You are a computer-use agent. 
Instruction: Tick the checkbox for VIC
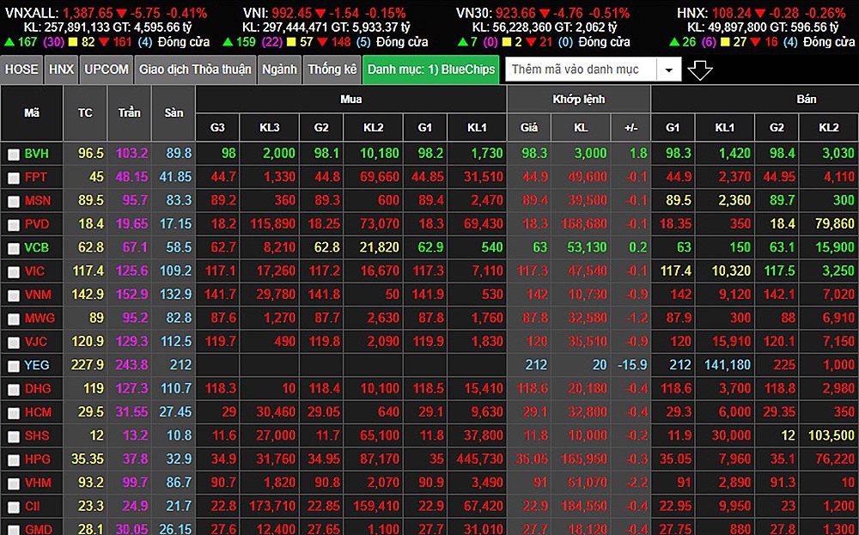[x=14, y=273]
